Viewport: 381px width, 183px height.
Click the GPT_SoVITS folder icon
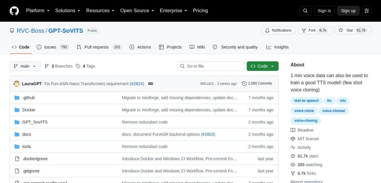[x=17, y=122]
